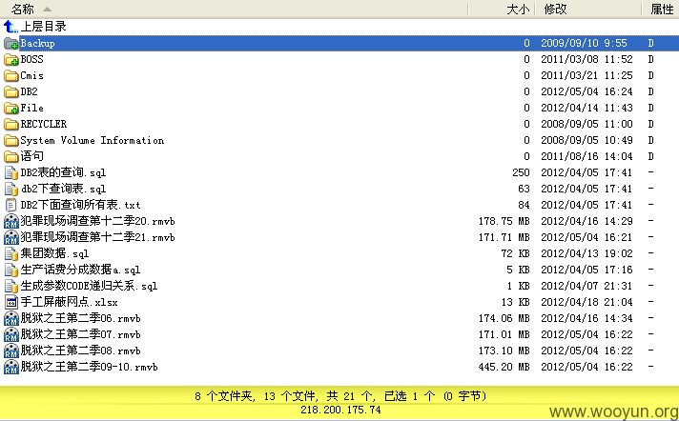
Task: Click RM icon of 犯罪现场调查第十二季21.rmvb
Action: pos(10,237)
